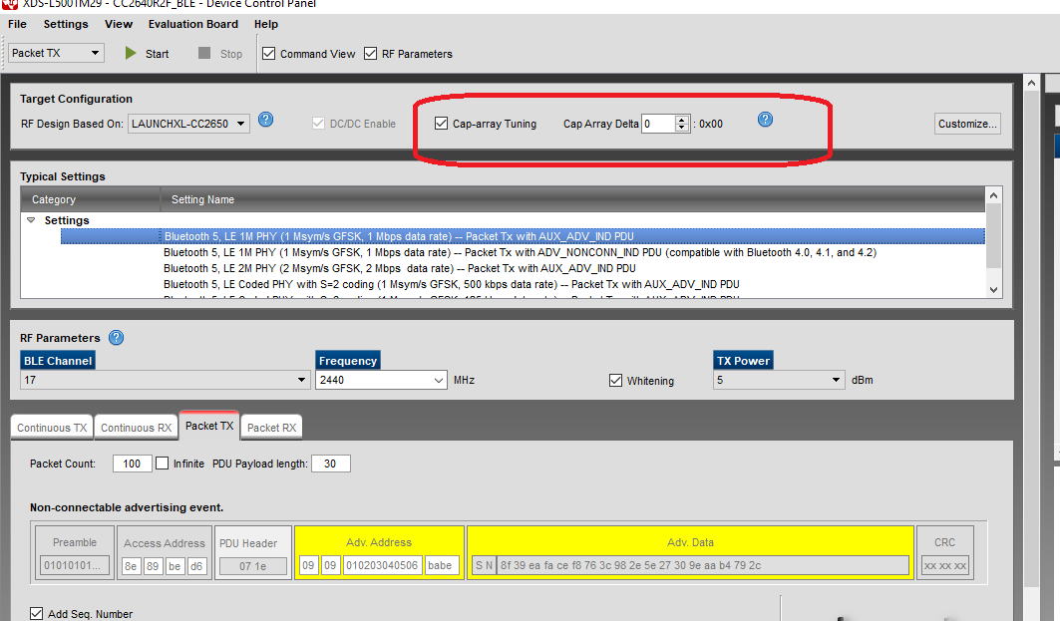Open help icon beside Cap Array Delta
The height and width of the screenshot is (621, 1060).
point(765,120)
